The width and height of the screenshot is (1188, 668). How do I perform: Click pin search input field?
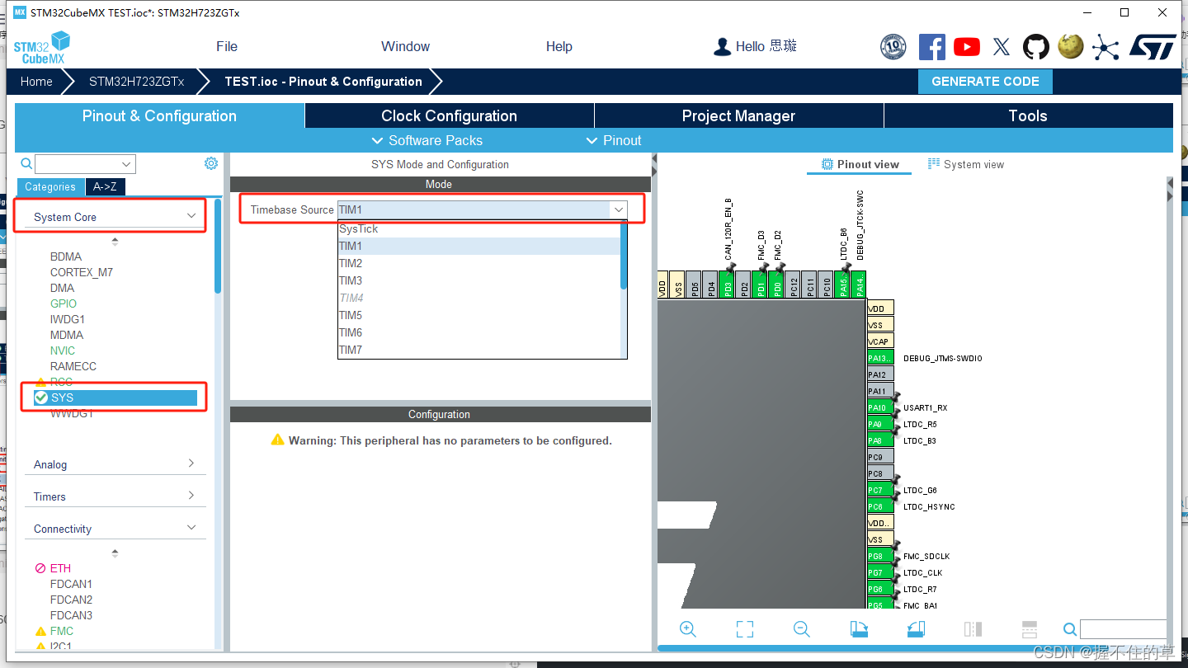tap(1123, 629)
